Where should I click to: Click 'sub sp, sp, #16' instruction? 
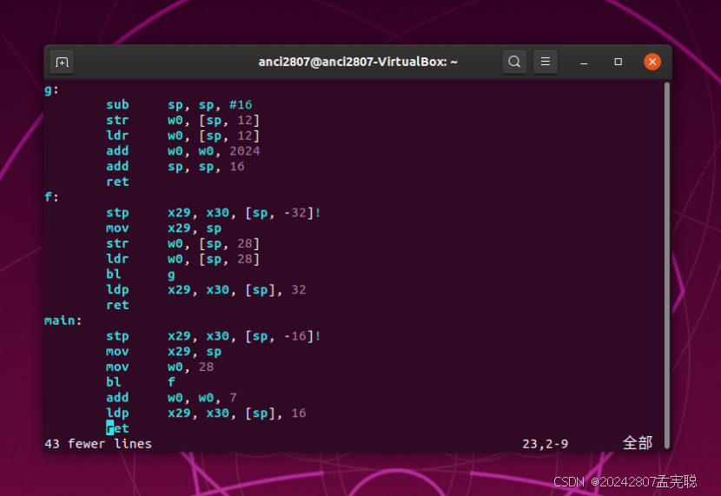(179, 105)
